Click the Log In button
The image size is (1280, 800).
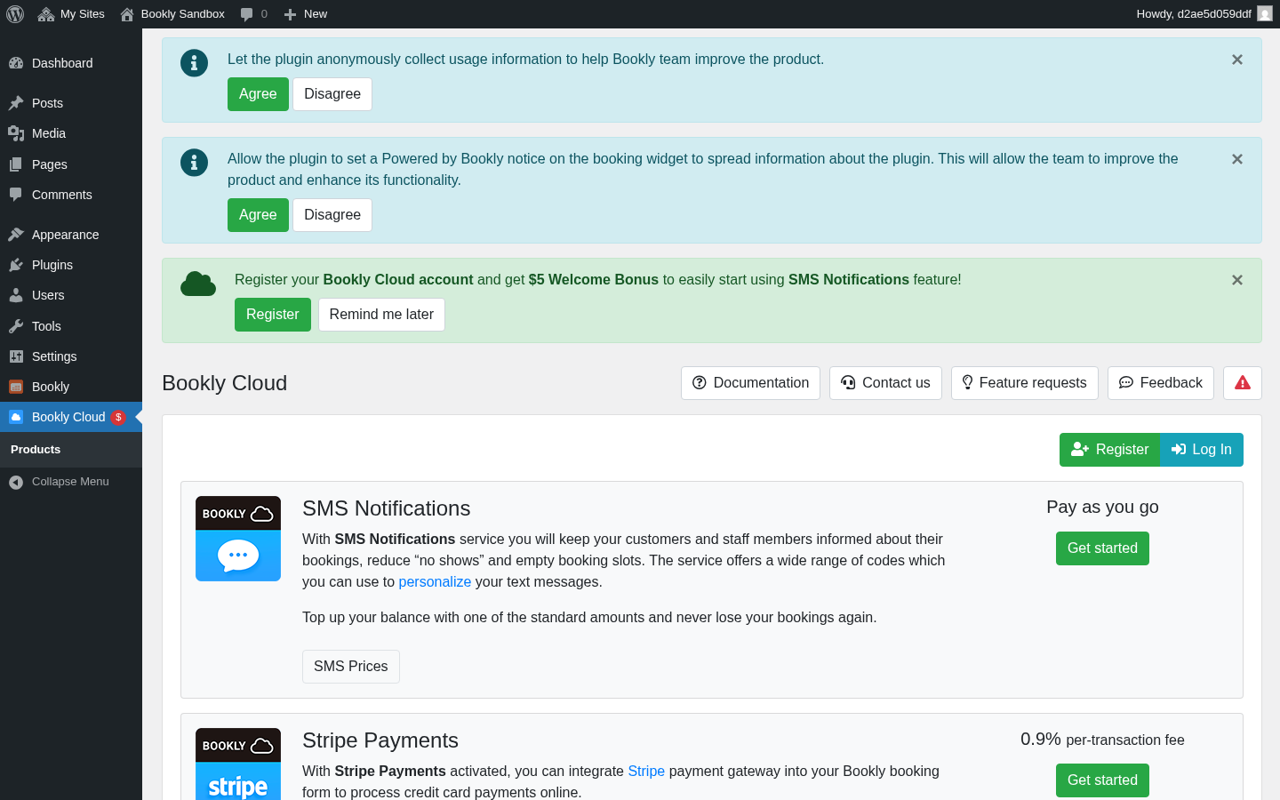point(1202,450)
